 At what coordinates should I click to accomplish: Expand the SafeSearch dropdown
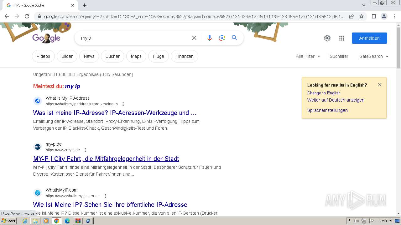pos(374,56)
